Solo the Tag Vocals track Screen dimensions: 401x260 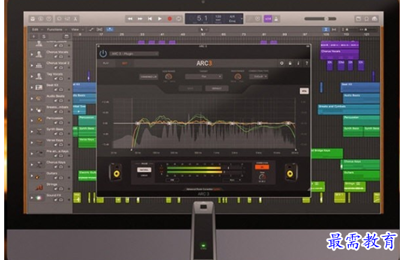[x=61, y=79]
